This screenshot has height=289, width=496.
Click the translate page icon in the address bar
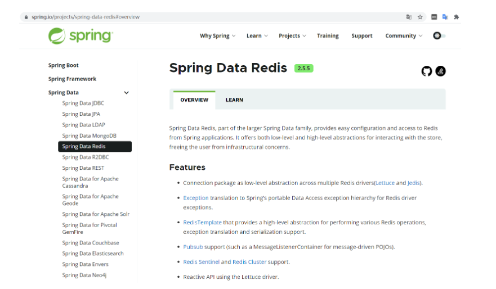(409, 17)
